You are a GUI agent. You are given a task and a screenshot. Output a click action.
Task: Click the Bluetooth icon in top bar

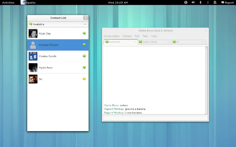[x=201, y=2]
